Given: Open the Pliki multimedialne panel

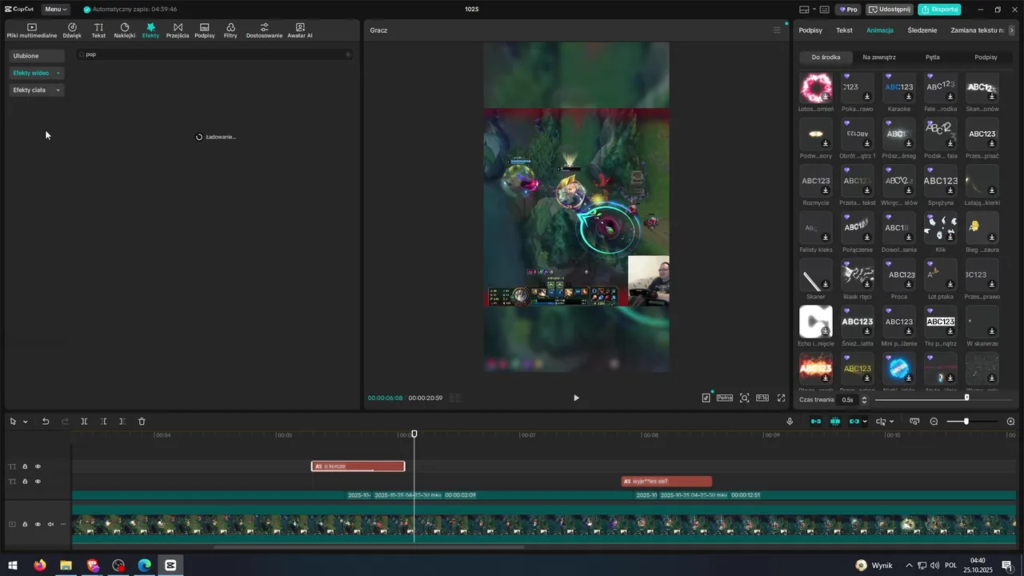Looking at the screenshot, I should click(x=32, y=30).
